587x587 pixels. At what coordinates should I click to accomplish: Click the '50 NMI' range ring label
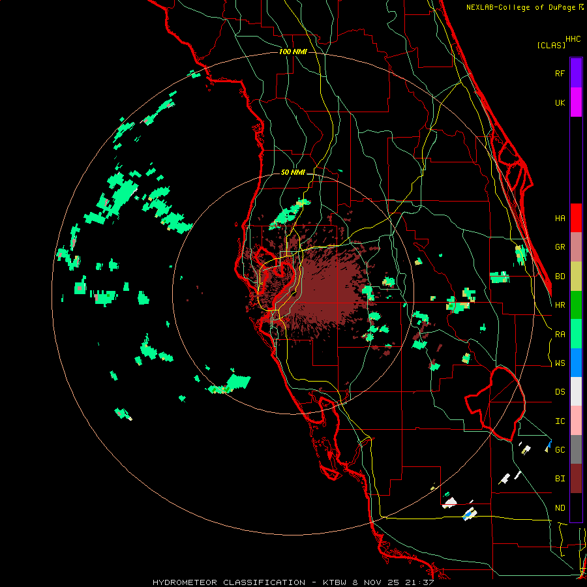coord(293,172)
